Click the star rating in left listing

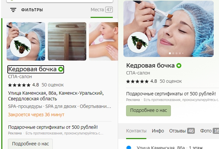pyautogui.click(x=19, y=85)
